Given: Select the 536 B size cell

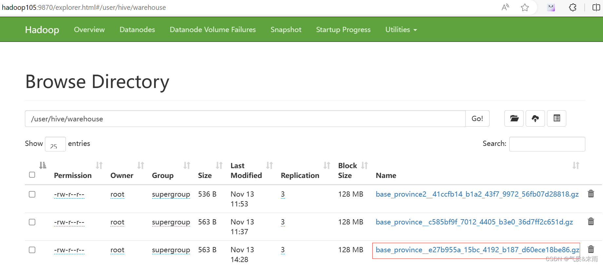Looking at the screenshot, I should click(207, 194).
